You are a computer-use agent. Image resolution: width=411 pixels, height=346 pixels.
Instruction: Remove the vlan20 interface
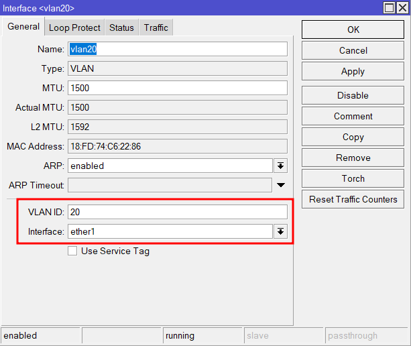coord(353,158)
